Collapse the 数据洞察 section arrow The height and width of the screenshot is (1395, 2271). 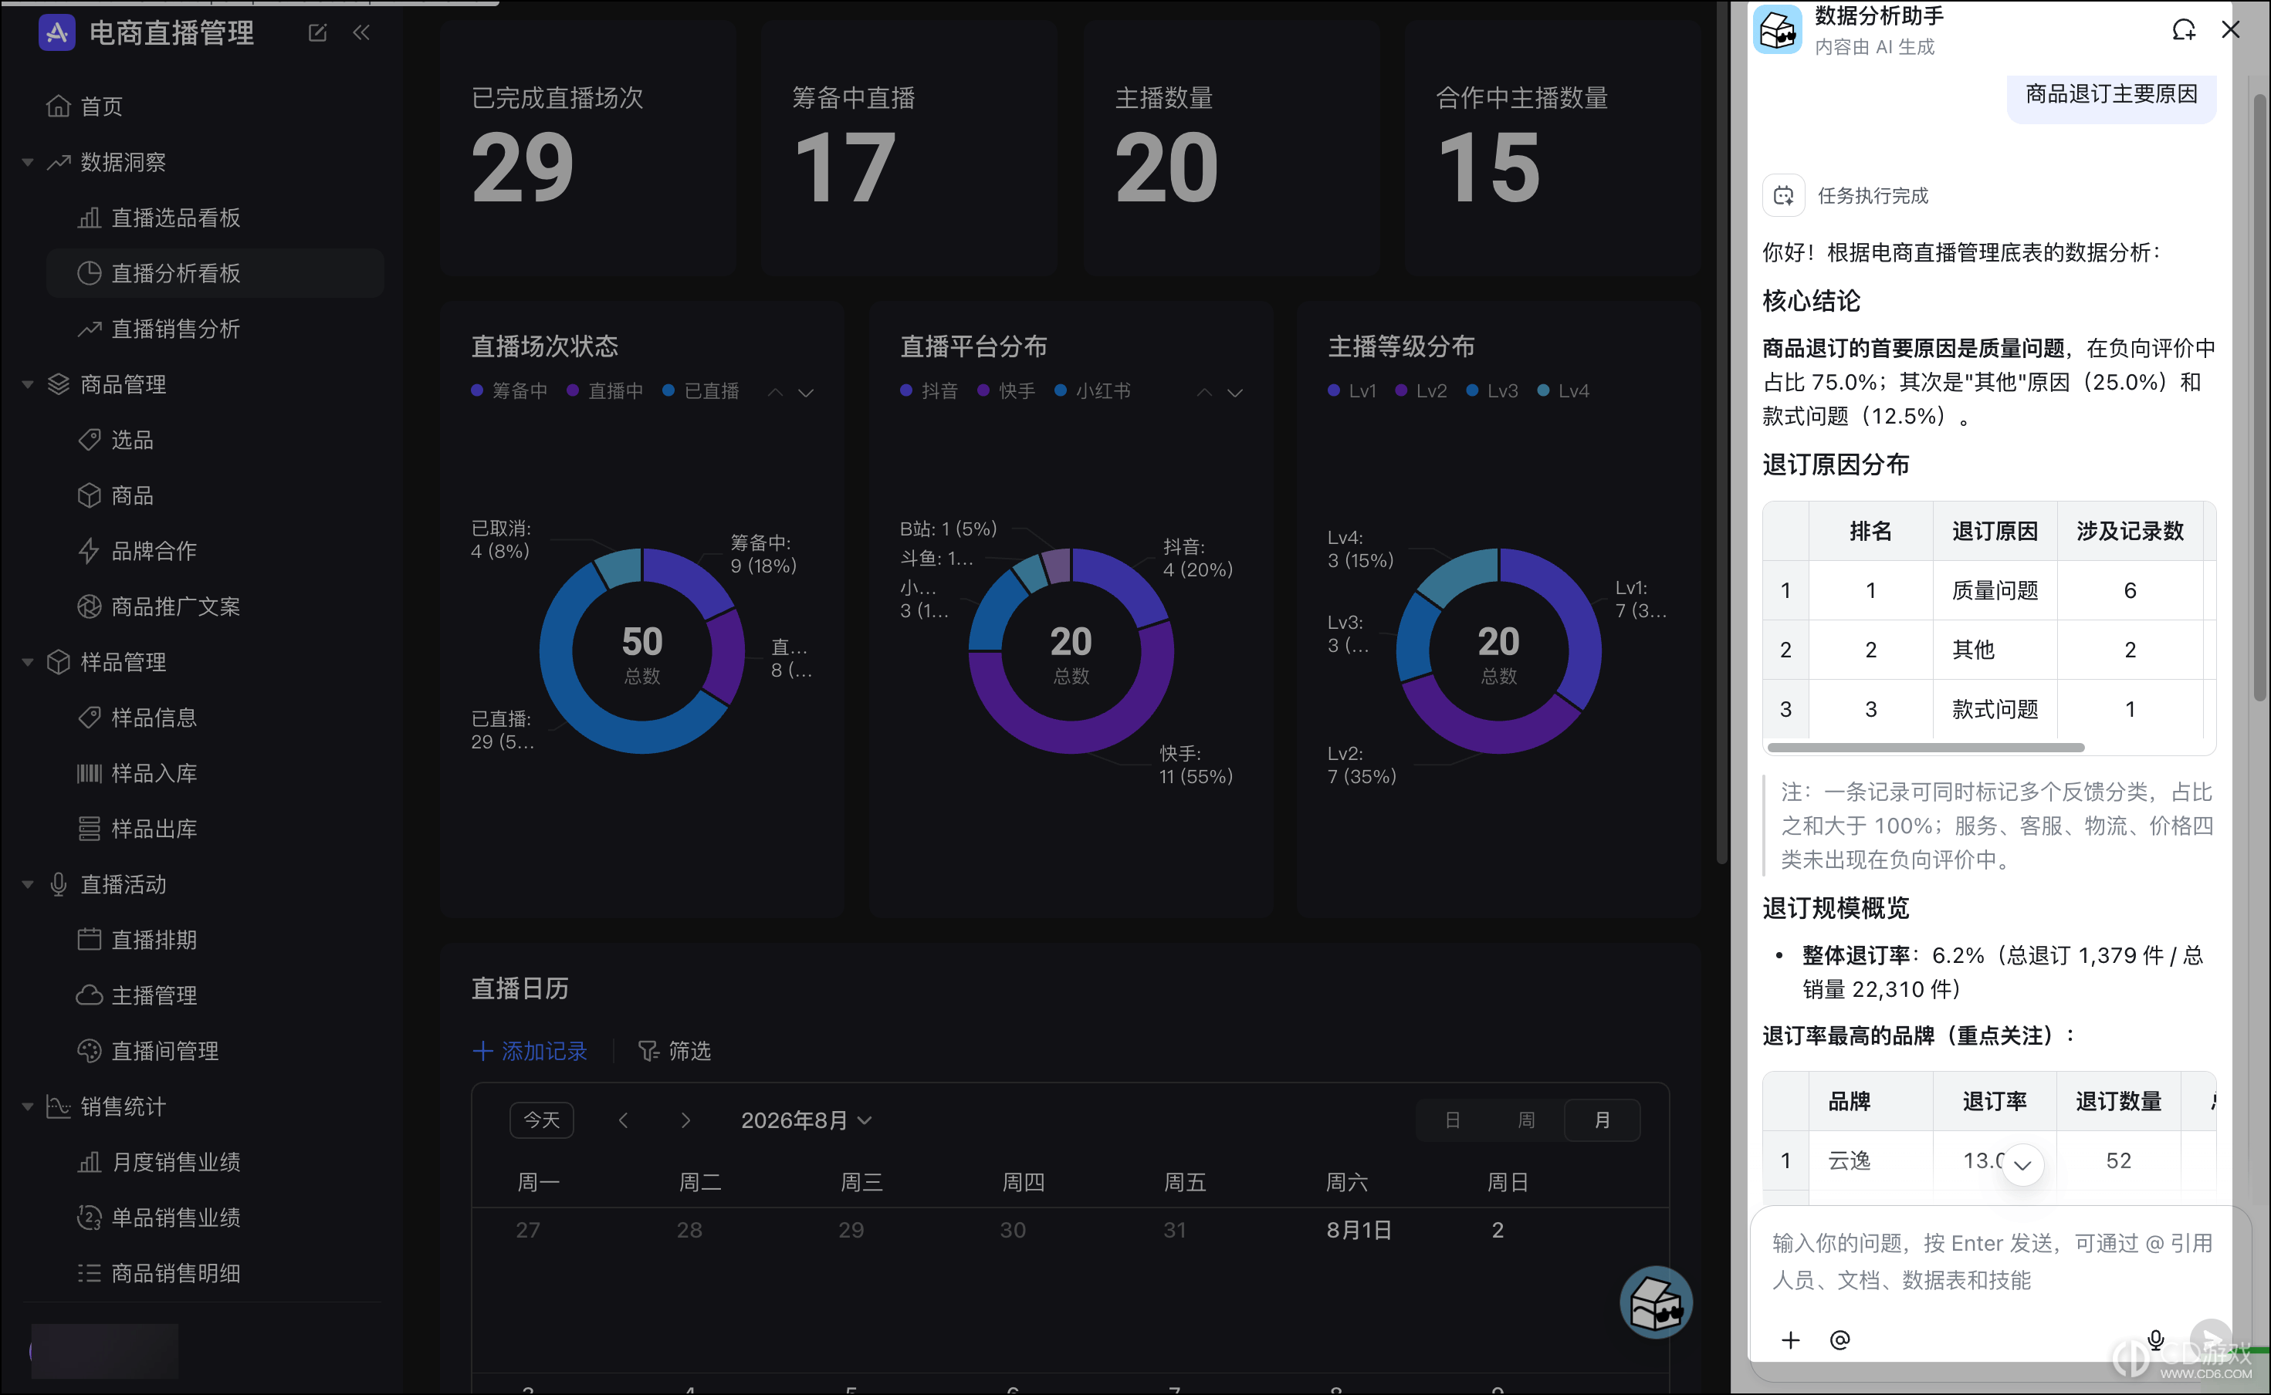click(28, 162)
